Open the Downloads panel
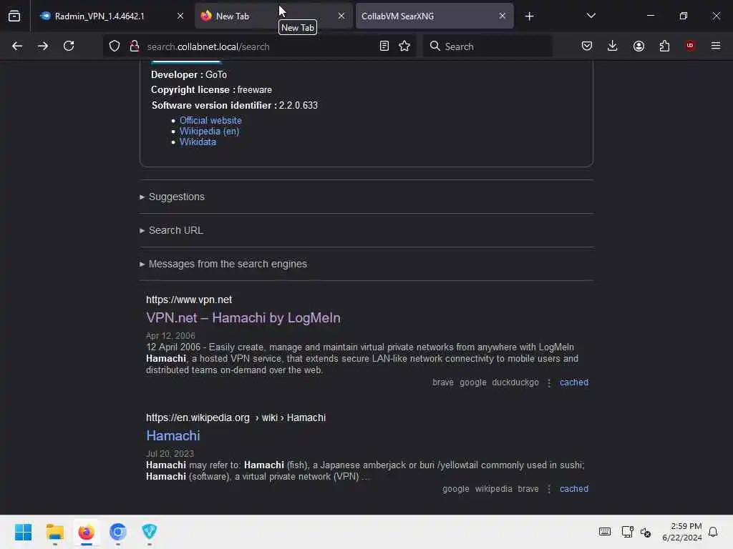Screen dimensions: 733x549 [613, 46]
